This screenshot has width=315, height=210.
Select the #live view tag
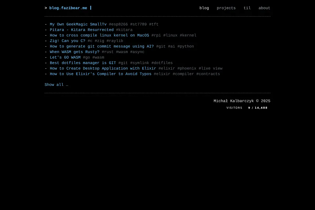click(211, 69)
